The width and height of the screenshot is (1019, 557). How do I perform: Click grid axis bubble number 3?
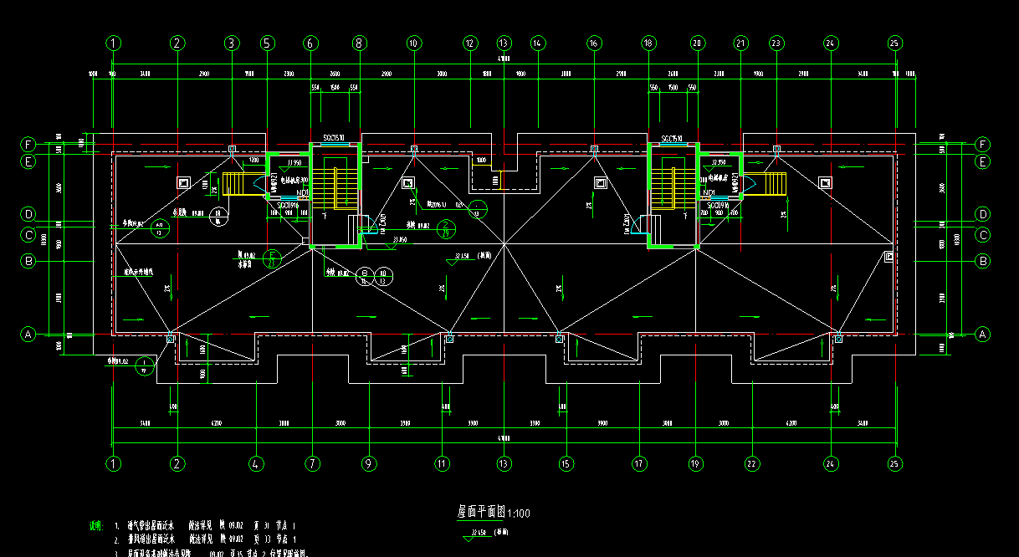pos(232,43)
